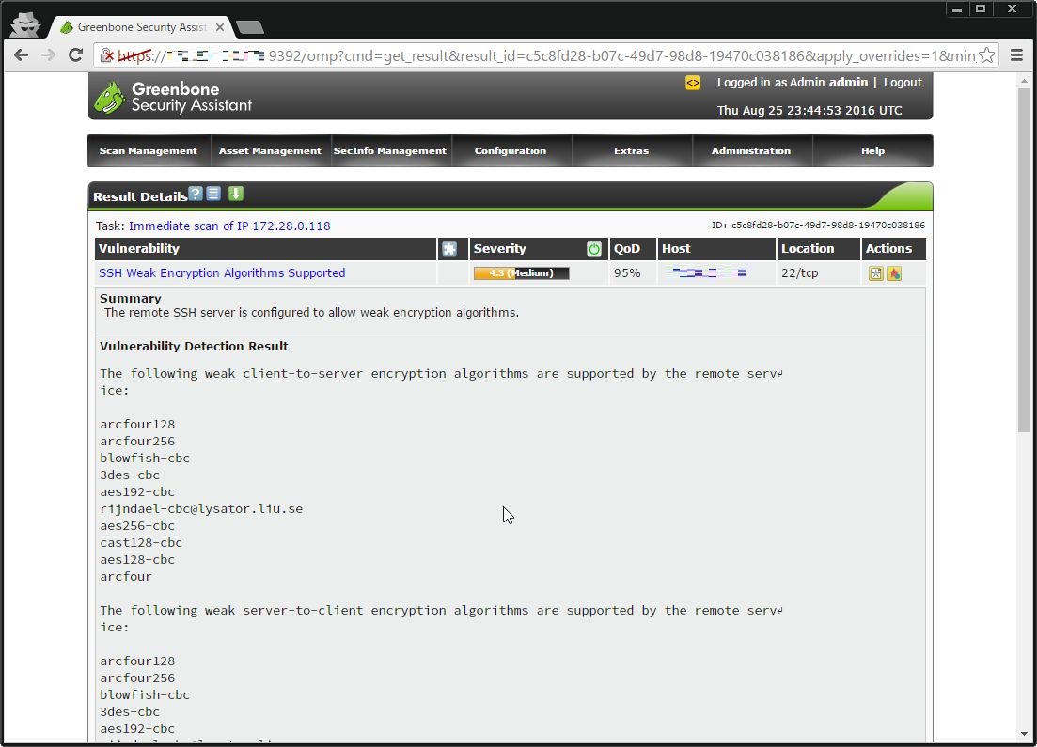Click the Chrome incognito icon

tap(25, 24)
